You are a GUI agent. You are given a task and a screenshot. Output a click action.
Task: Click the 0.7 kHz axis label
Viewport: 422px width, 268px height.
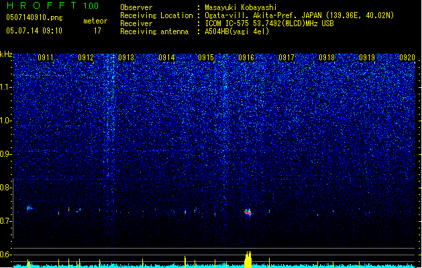coord(5,221)
